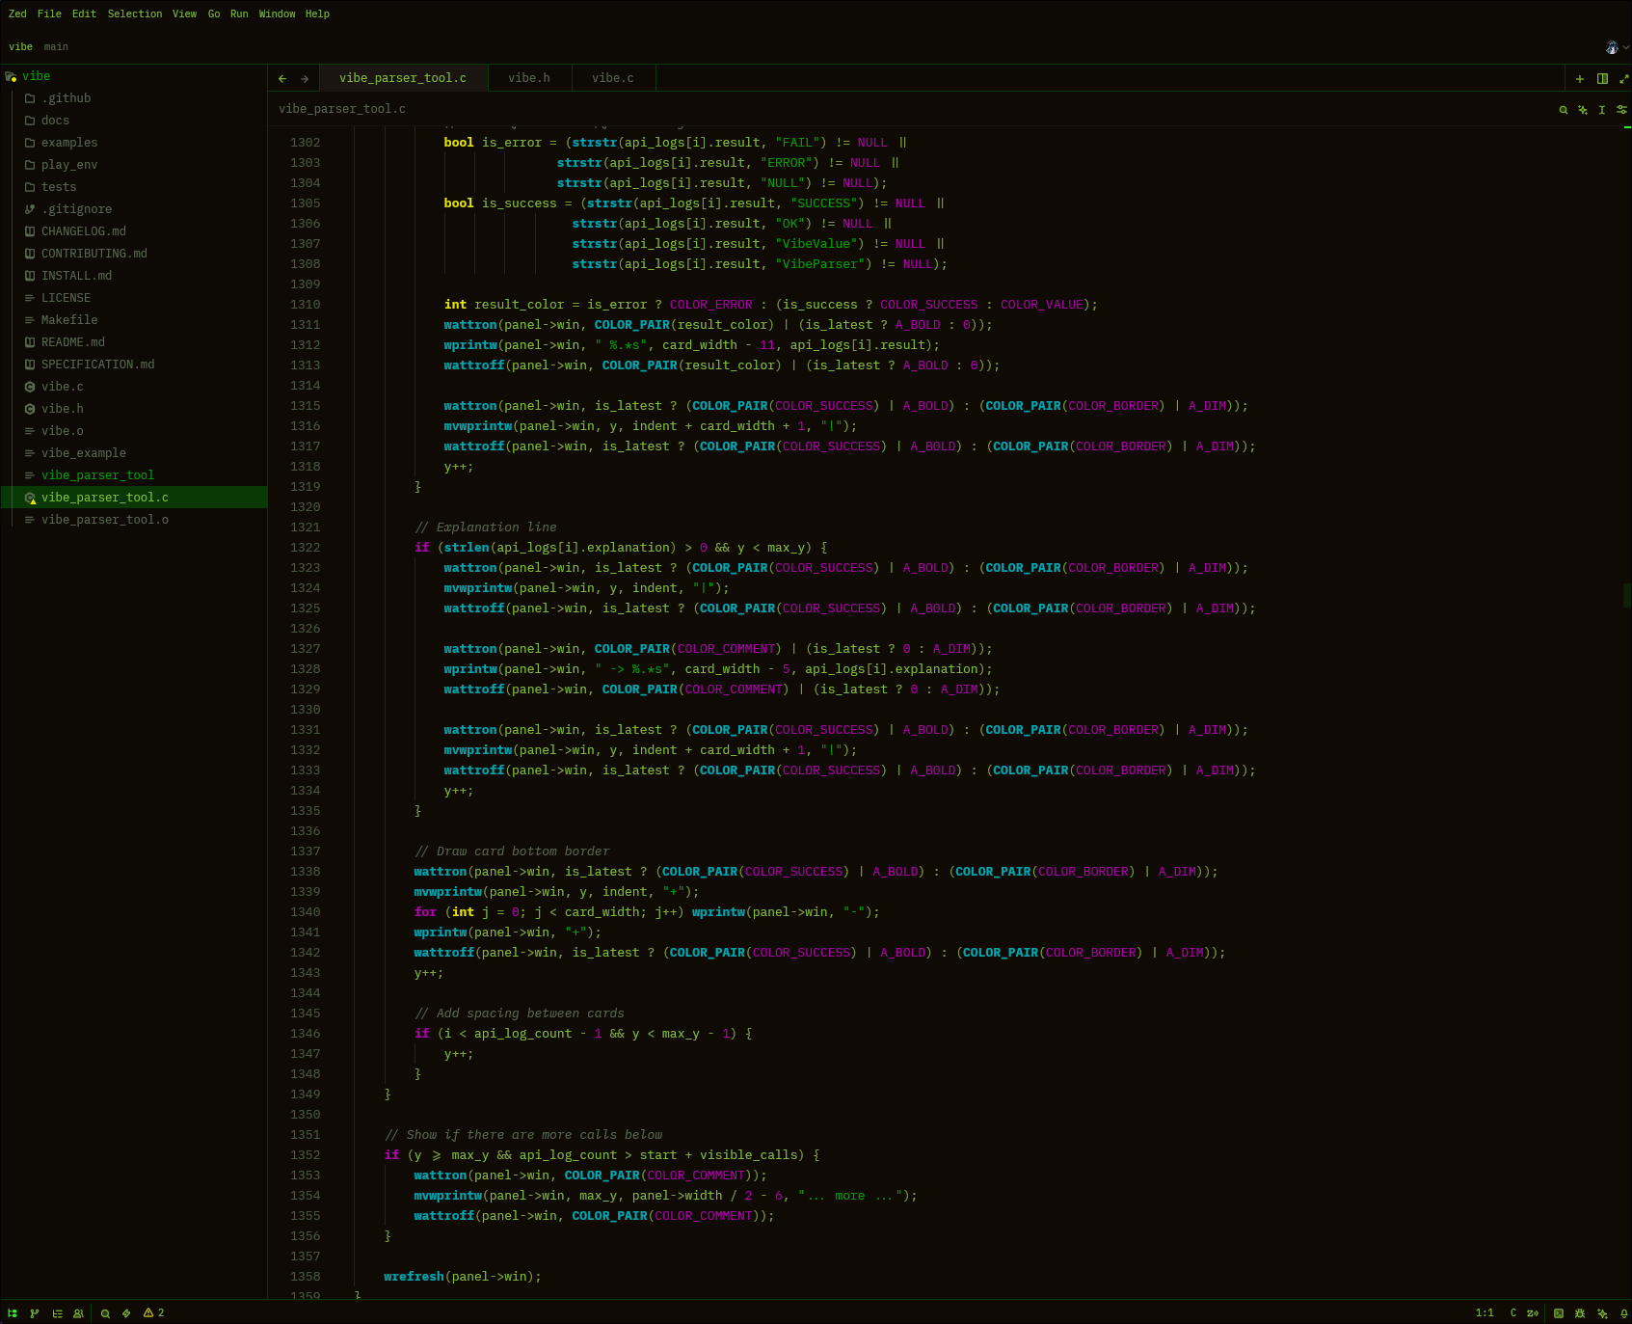Image resolution: width=1632 pixels, height=1324 pixels.
Task: Open the debugger panel bug icon
Action: click(1580, 1312)
